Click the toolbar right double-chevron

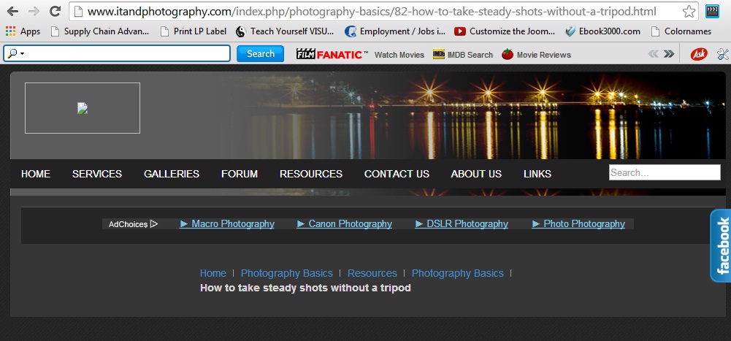668,53
